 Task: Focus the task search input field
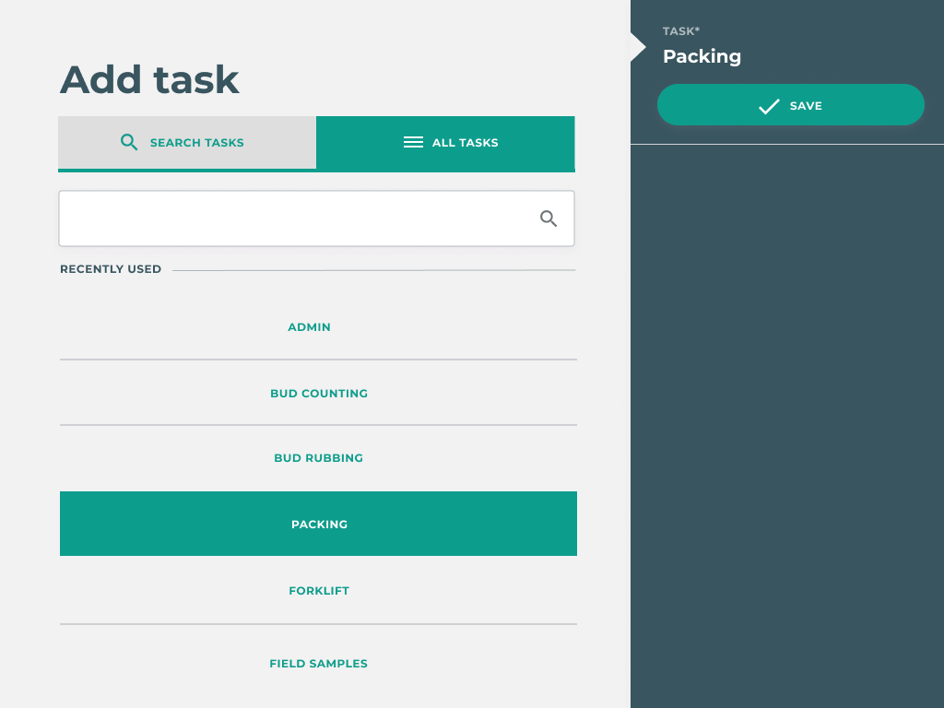point(295,218)
